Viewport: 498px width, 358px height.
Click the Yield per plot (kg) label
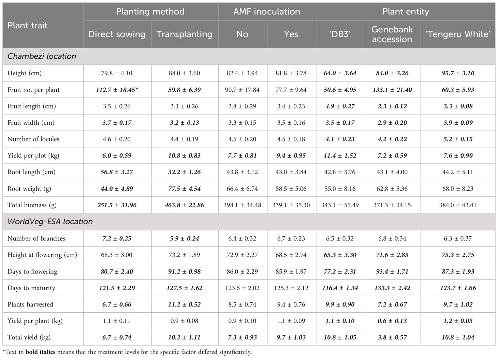33,156
